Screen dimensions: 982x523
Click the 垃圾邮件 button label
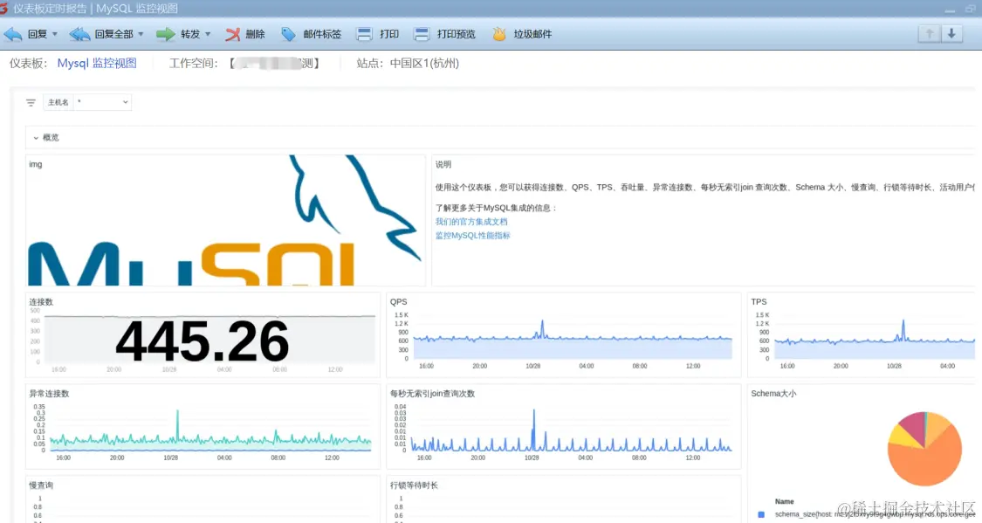click(x=533, y=34)
